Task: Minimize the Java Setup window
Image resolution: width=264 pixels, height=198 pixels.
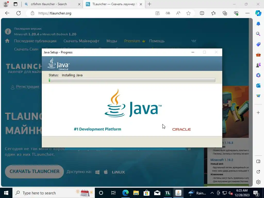Action: pos(193,52)
